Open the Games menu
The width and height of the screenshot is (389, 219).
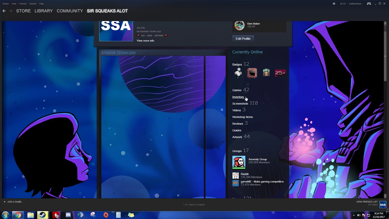click(33, 4)
